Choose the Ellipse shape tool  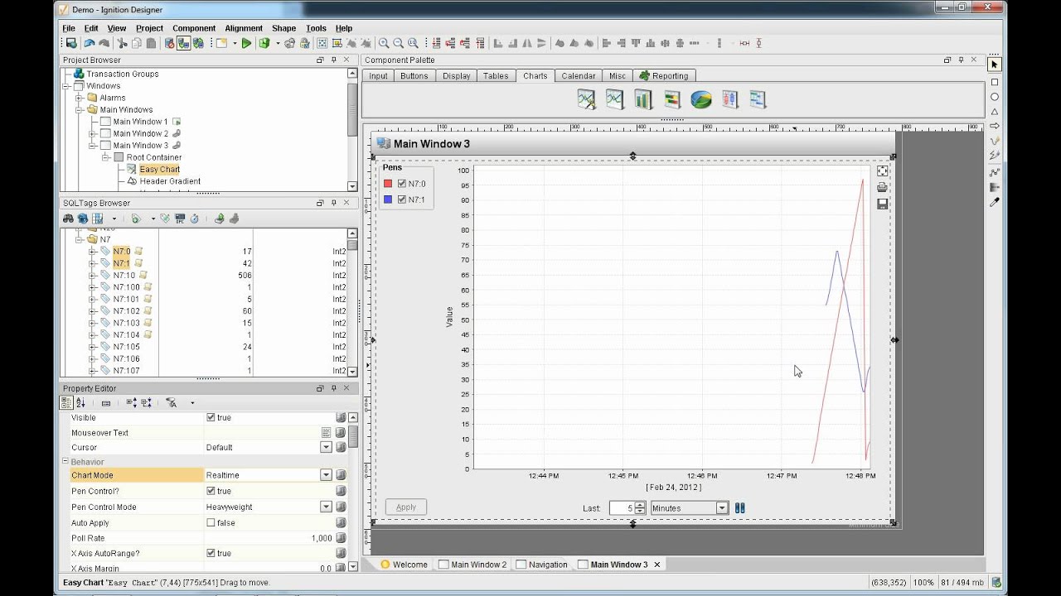point(995,97)
